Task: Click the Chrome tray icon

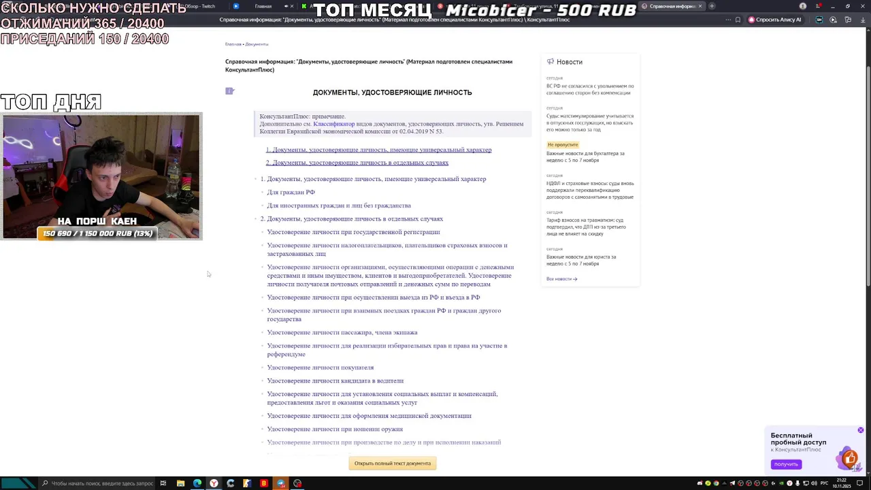Action: coord(716,483)
